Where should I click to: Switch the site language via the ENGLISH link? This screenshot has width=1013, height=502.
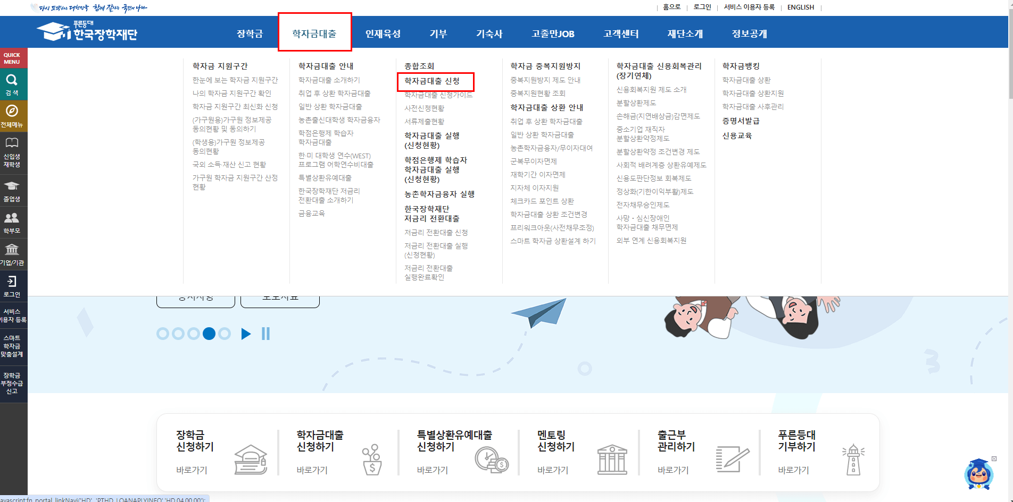coord(800,7)
